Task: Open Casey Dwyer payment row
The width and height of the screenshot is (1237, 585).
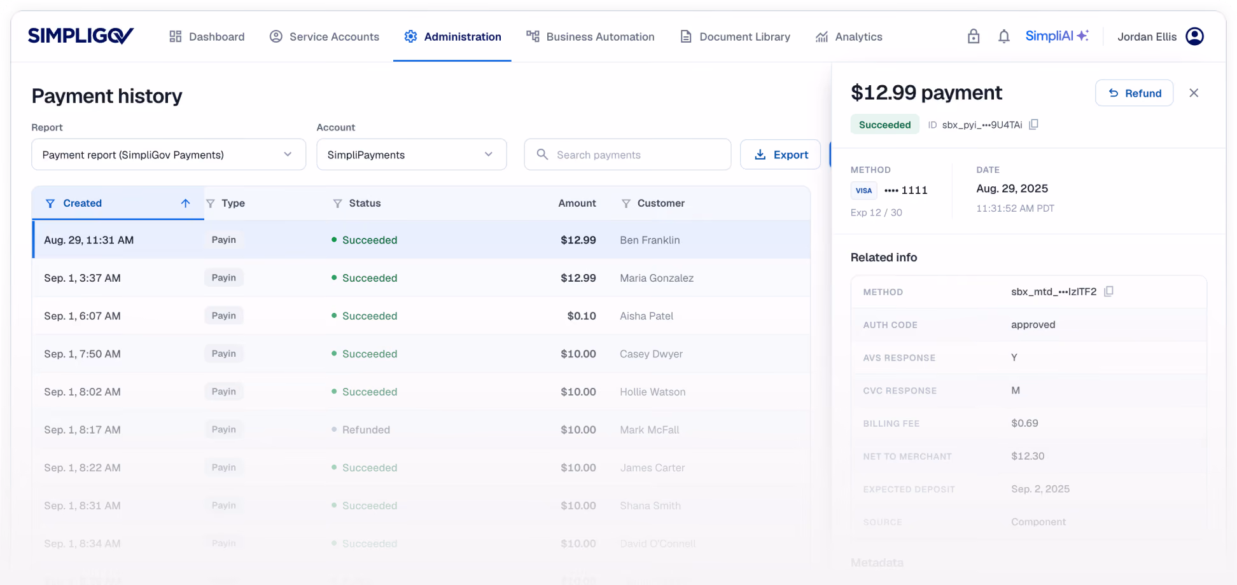Action: tap(421, 354)
